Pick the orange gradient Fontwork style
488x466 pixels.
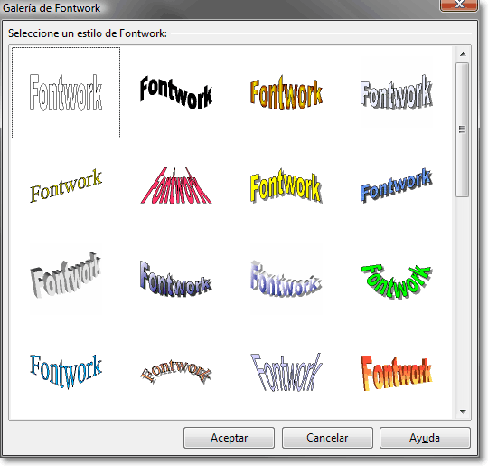286,92
